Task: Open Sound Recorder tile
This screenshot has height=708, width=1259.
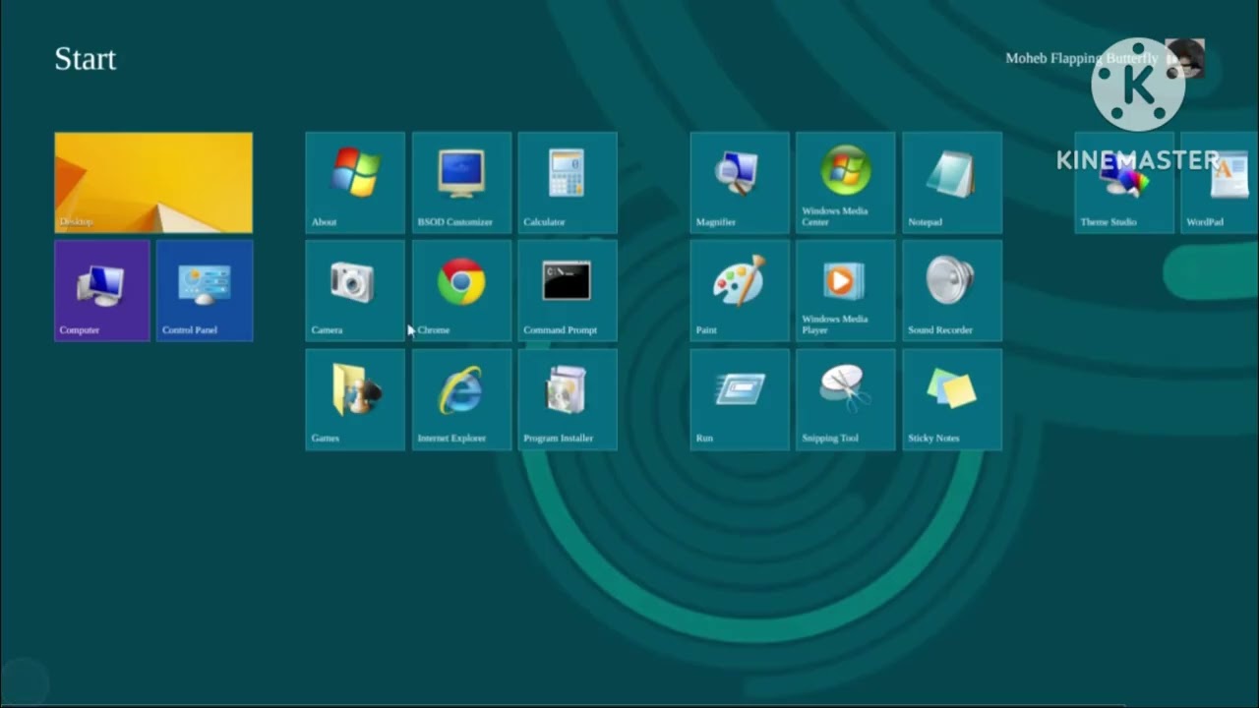Action: (x=952, y=291)
